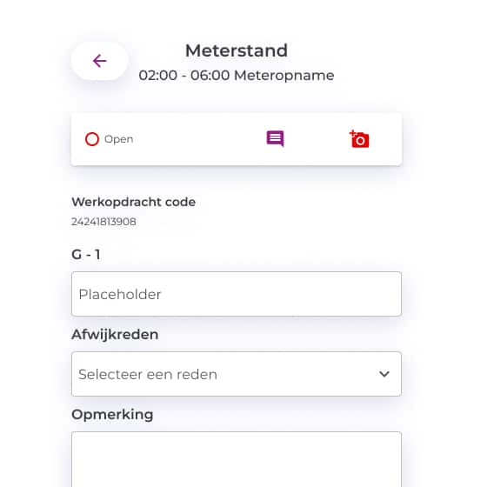
Task: Open the comments speech-bubble icon
Action: [x=275, y=138]
